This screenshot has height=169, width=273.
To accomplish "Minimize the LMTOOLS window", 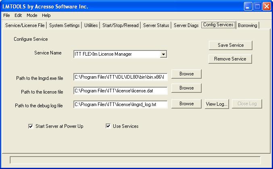I will 248,6.
